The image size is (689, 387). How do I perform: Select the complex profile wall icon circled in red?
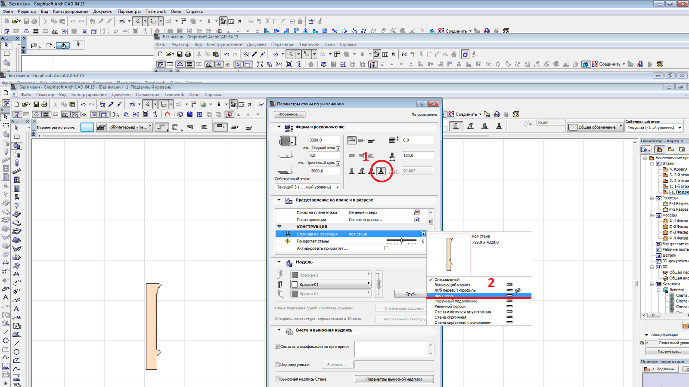381,171
